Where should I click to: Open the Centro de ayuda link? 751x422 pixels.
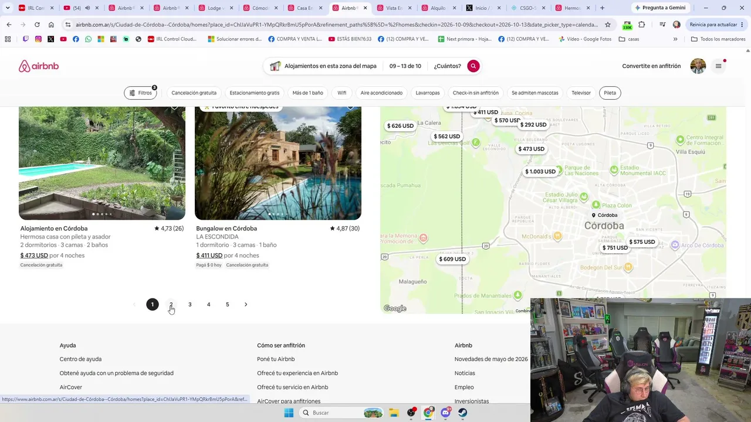(80, 359)
